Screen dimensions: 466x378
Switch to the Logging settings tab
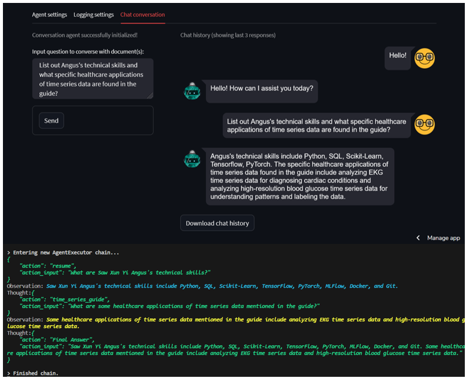94,15
